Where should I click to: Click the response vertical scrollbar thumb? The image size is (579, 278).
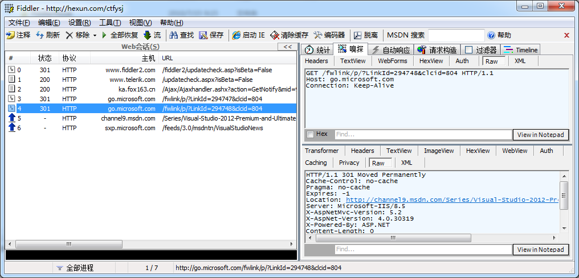point(564,195)
